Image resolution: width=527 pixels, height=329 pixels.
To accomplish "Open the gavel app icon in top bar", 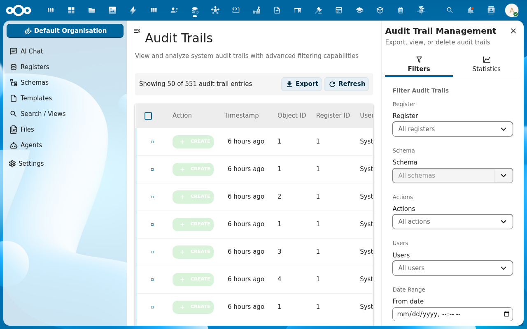I will click(318, 10).
